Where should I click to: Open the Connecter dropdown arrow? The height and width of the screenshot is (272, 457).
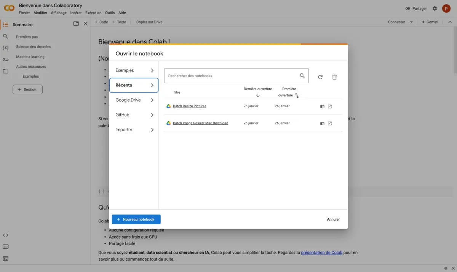click(411, 22)
